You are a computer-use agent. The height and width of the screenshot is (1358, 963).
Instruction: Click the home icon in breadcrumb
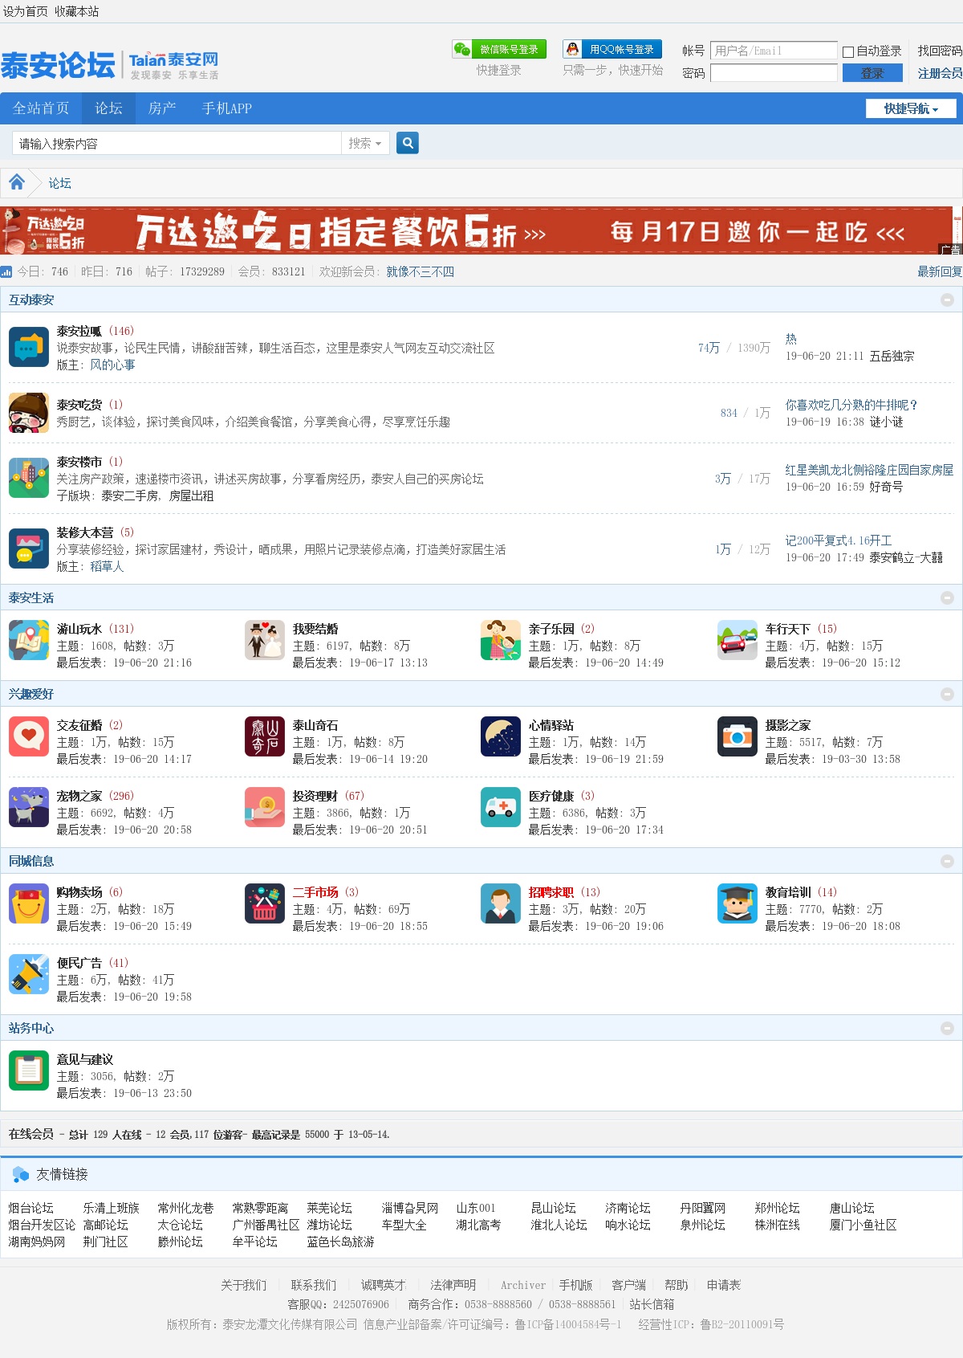click(17, 182)
